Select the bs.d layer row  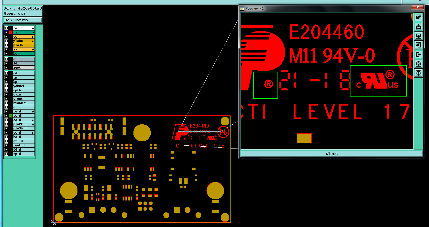click(24, 137)
